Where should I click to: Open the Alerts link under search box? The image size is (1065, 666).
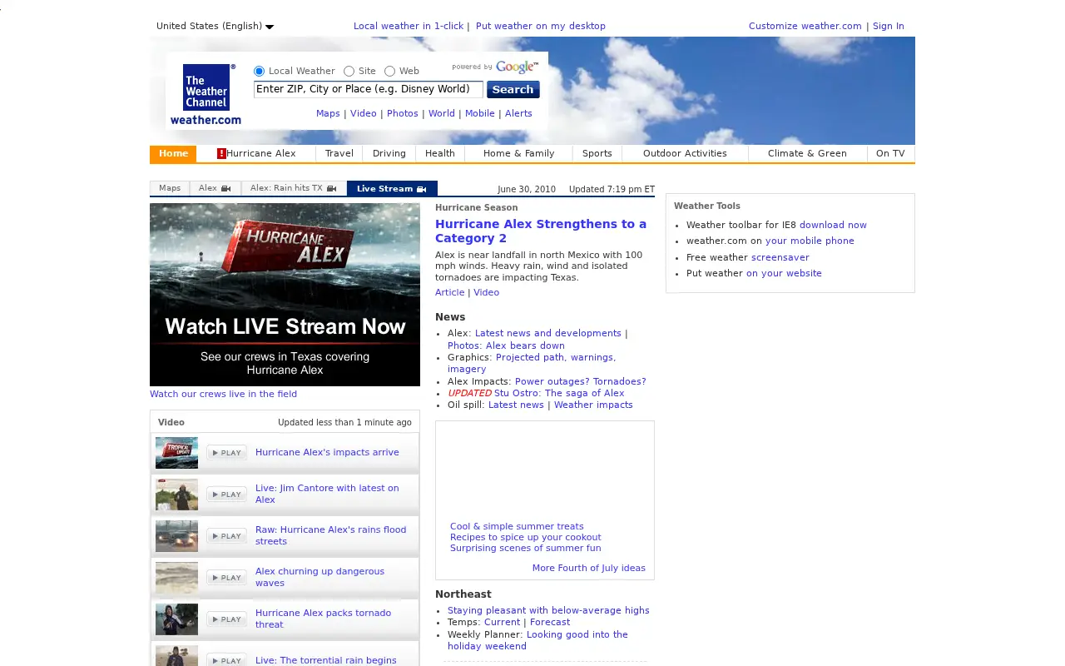click(518, 113)
